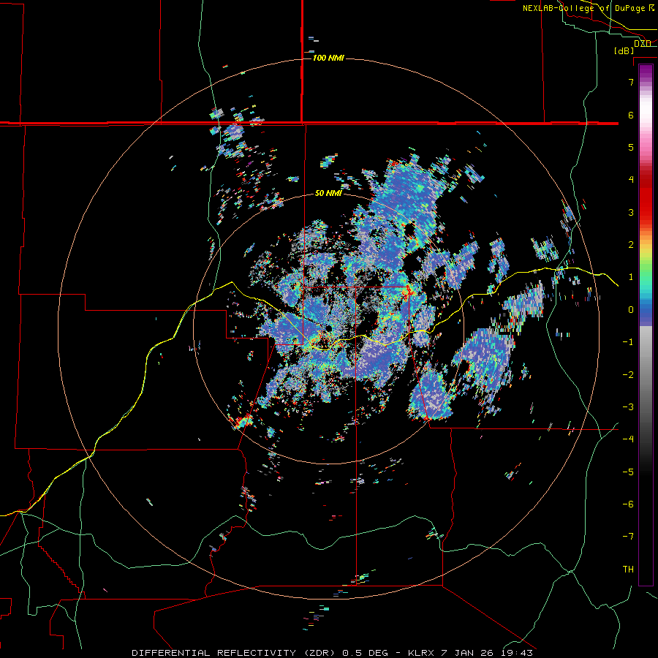The width and height of the screenshot is (658, 658).
Task: Click the -2 dB scale label
Action: point(628,375)
